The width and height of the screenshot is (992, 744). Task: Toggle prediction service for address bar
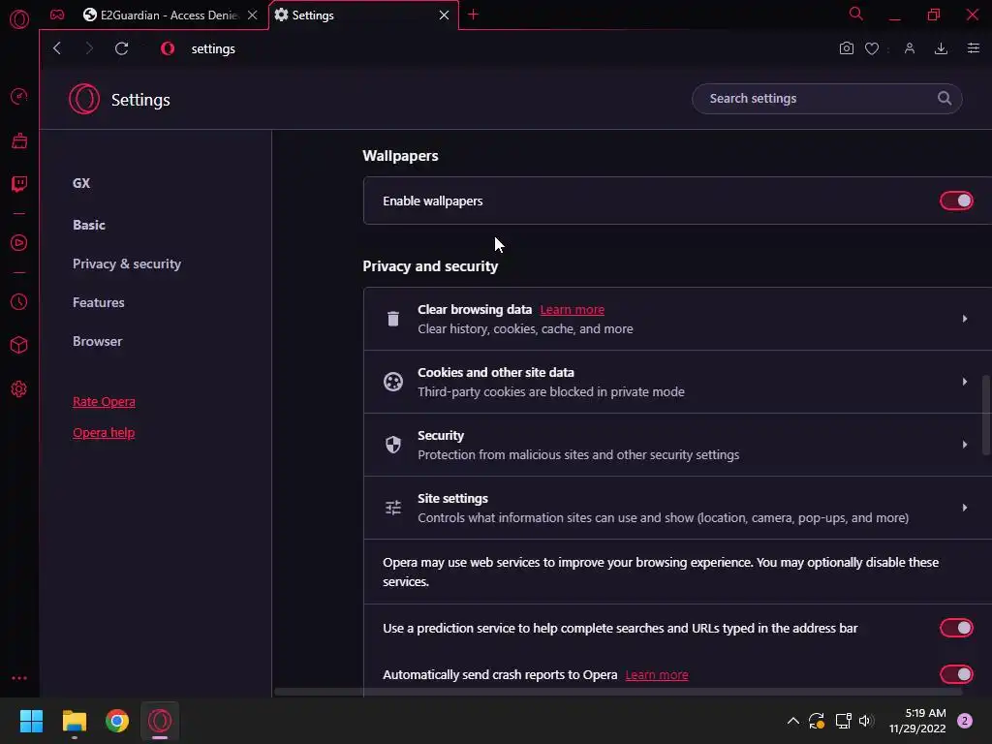[956, 628]
